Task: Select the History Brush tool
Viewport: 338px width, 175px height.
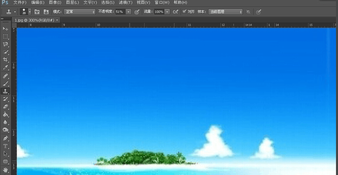Action: pyautogui.click(x=5, y=99)
